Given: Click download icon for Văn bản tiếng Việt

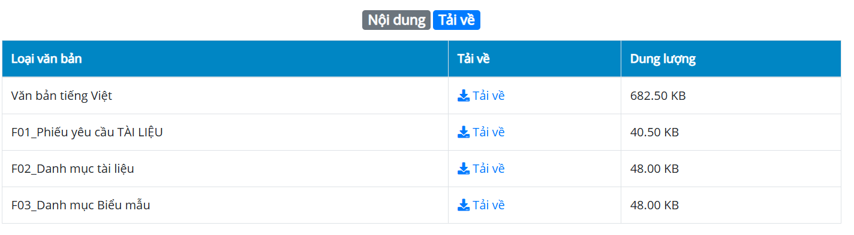Looking at the screenshot, I should (464, 96).
